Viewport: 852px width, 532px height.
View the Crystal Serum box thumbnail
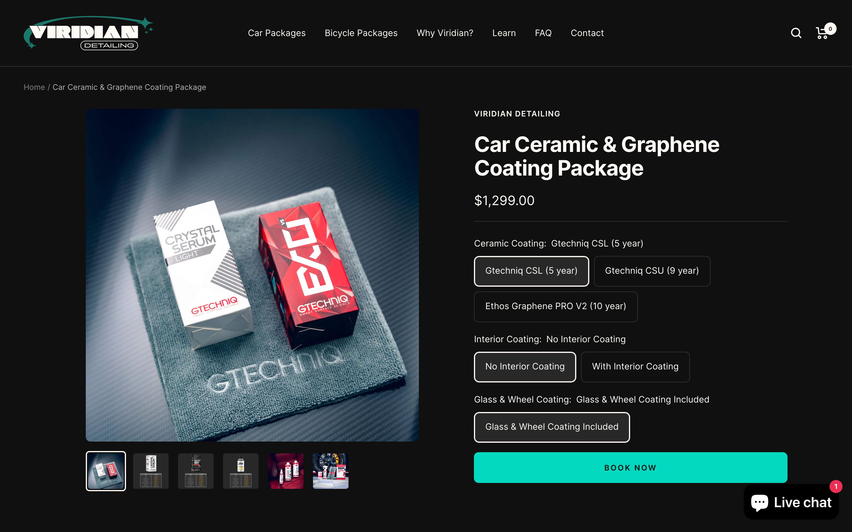[151, 471]
